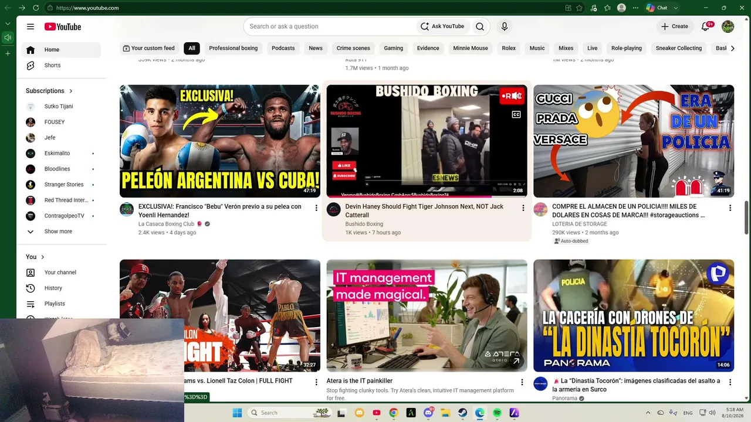
Task: Open the account avatar menu
Action: click(728, 26)
